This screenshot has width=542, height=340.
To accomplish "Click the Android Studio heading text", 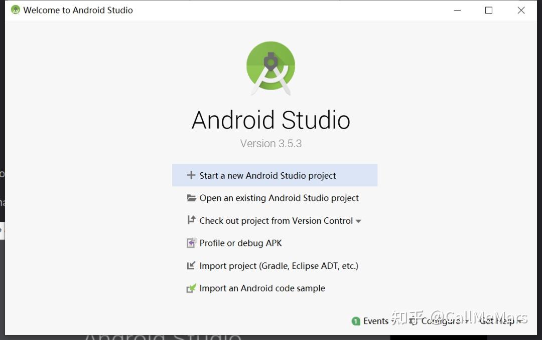I will point(271,120).
